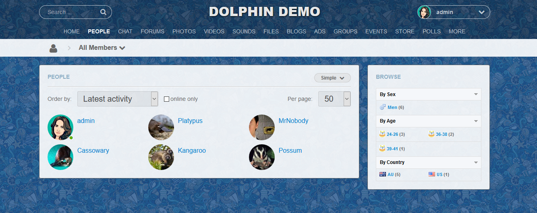
Task: Click the US flag icon
Action: click(432, 174)
